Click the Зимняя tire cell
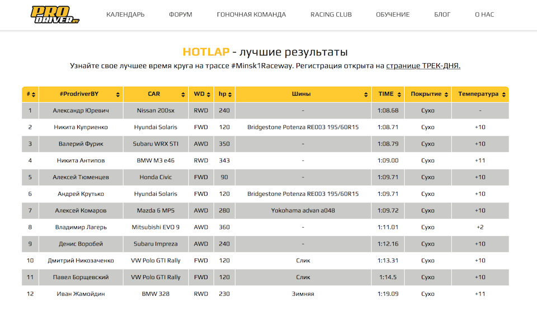The height and width of the screenshot is (311, 537). 303,294
